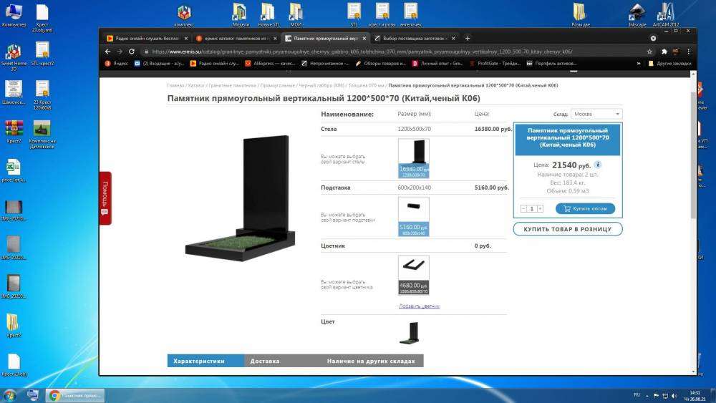Switch to the Доставка tab
The width and height of the screenshot is (716, 403).
pos(265,361)
